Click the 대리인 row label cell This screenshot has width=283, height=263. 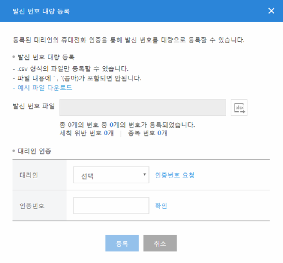click(28, 175)
